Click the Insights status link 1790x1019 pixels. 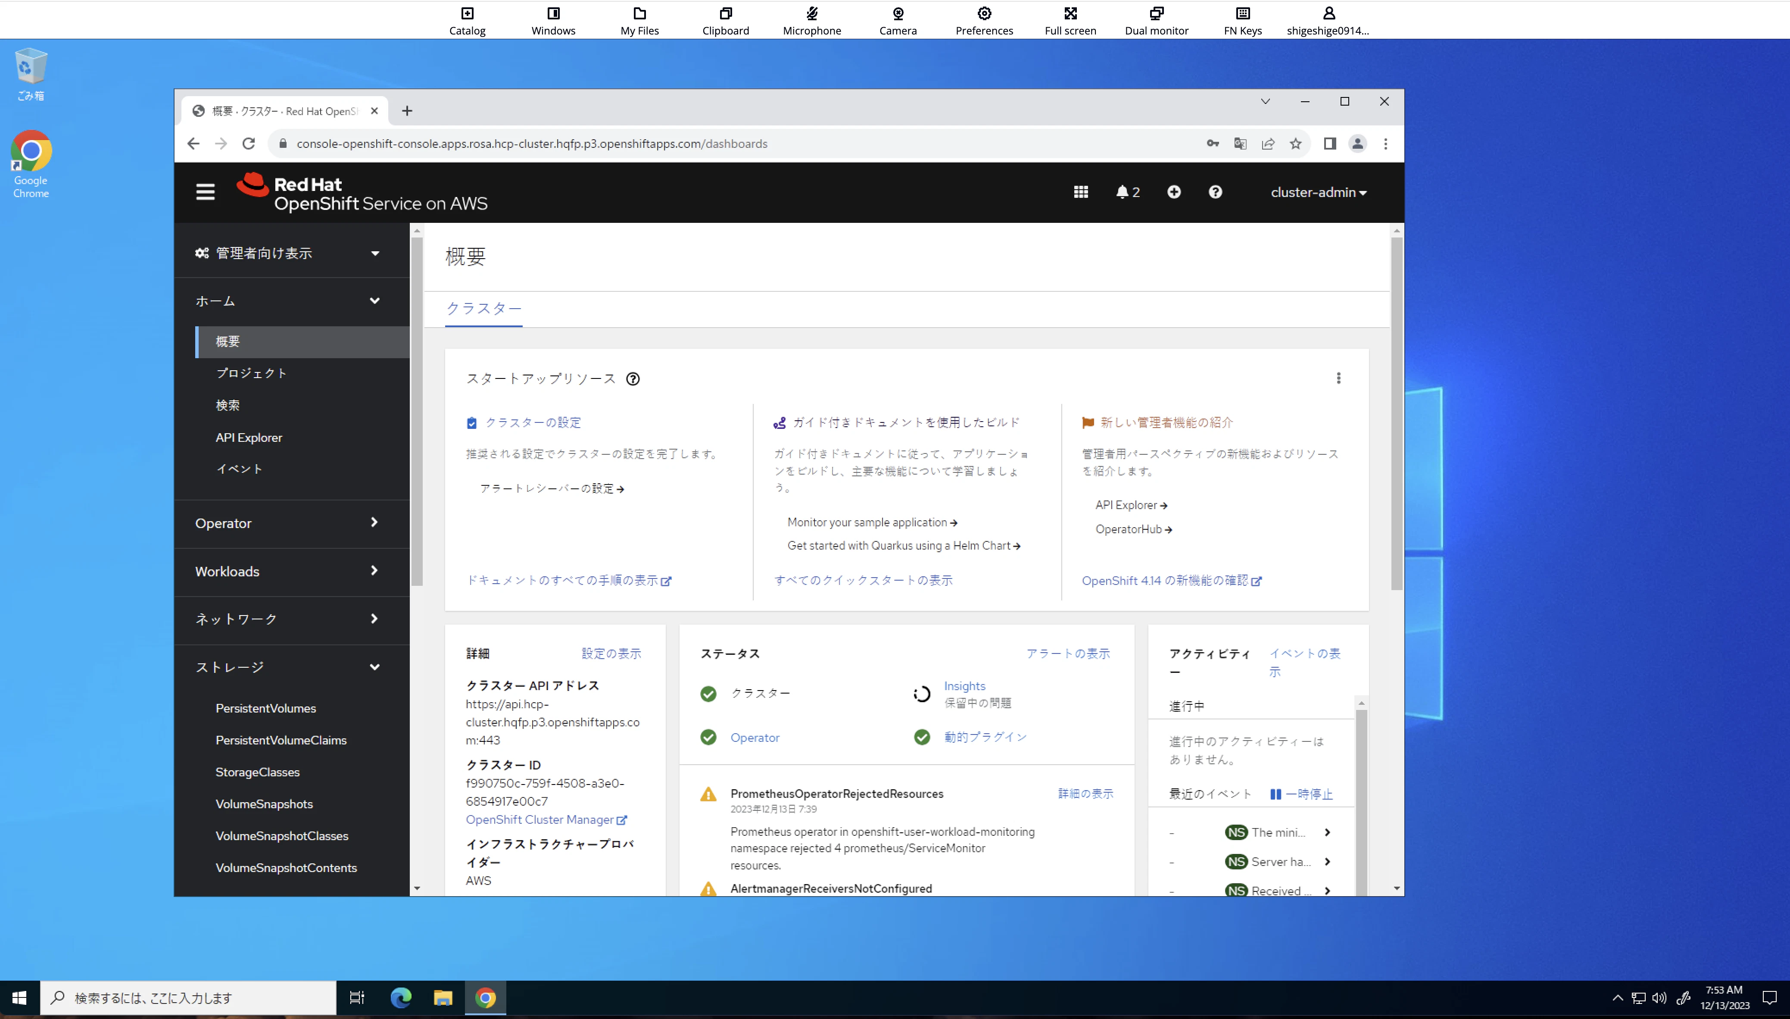[965, 686]
